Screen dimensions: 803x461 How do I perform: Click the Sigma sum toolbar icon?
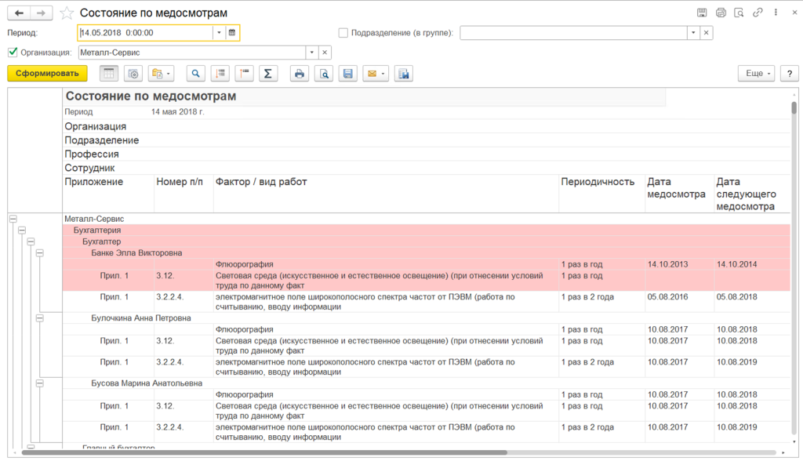tap(268, 74)
